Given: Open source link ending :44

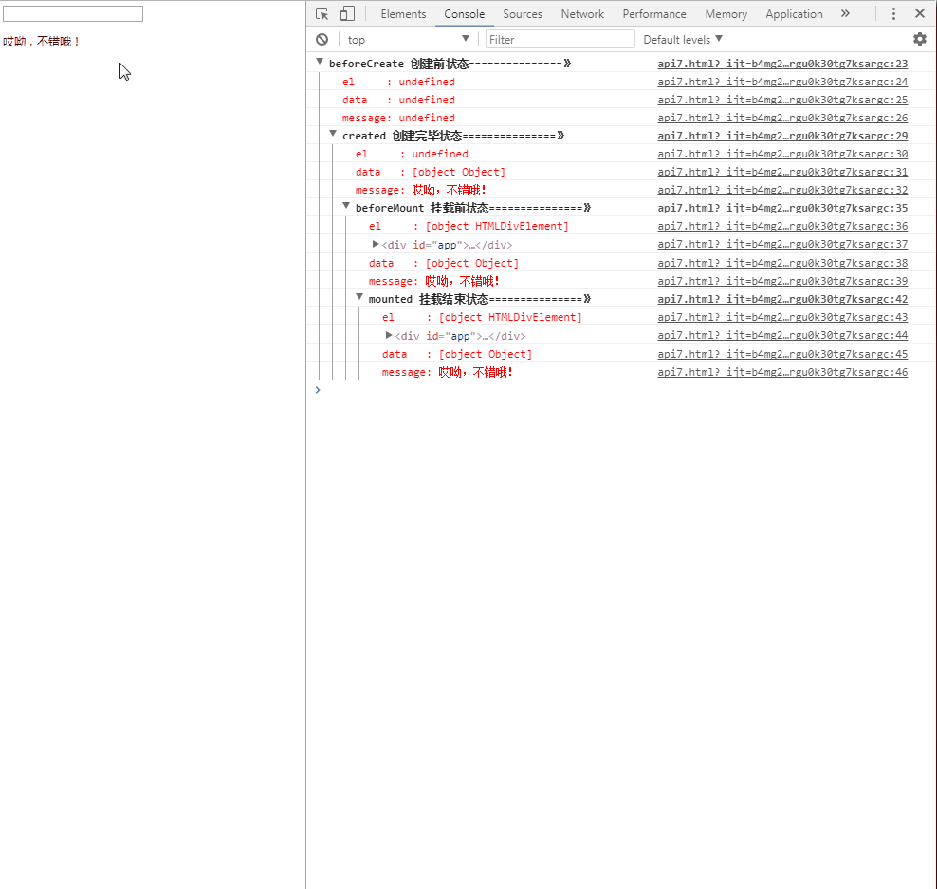Looking at the screenshot, I should 782,336.
